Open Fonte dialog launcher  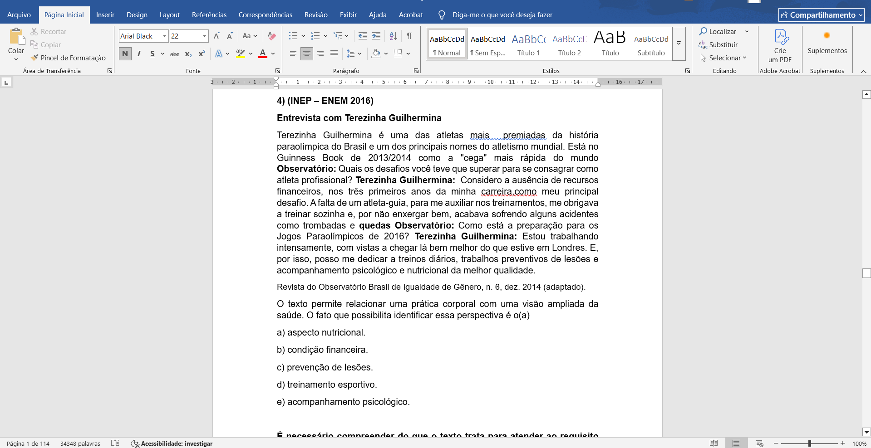278,71
